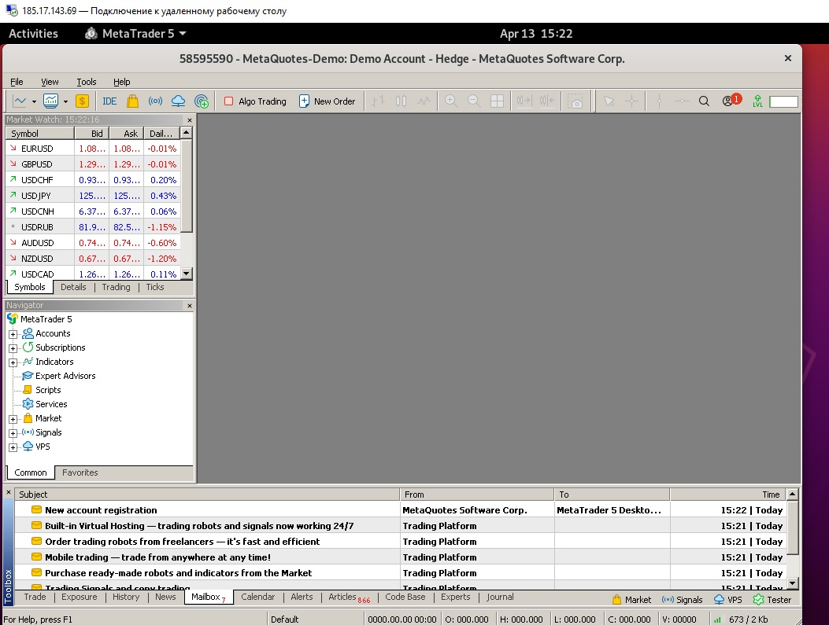Open the MetaTrader 5 app menu in top bar

pyautogui.click(x=135, y=33)
